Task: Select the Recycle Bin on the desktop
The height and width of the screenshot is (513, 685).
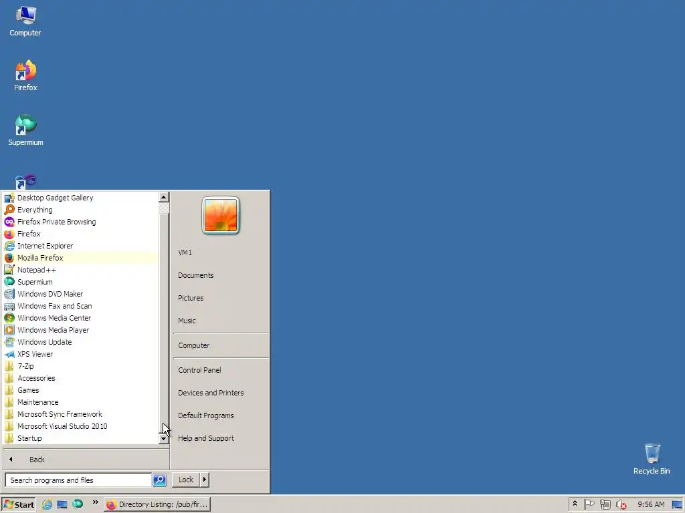Action: [x=652, y=459]
